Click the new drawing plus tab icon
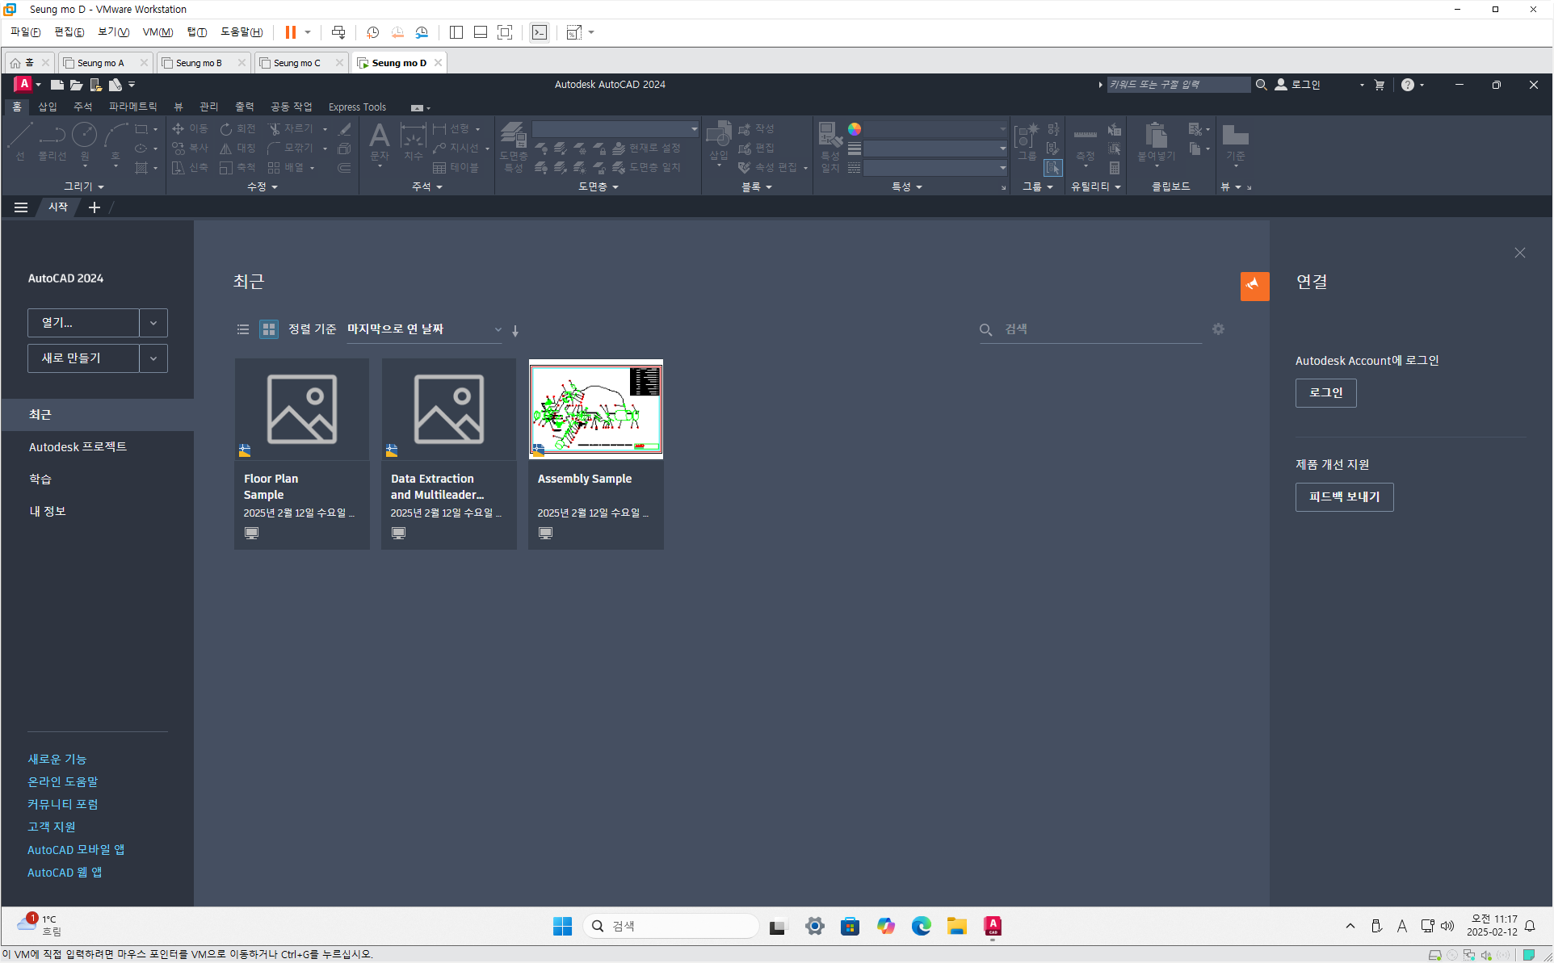Viewport: 1554px width, 963px height. 94,207
